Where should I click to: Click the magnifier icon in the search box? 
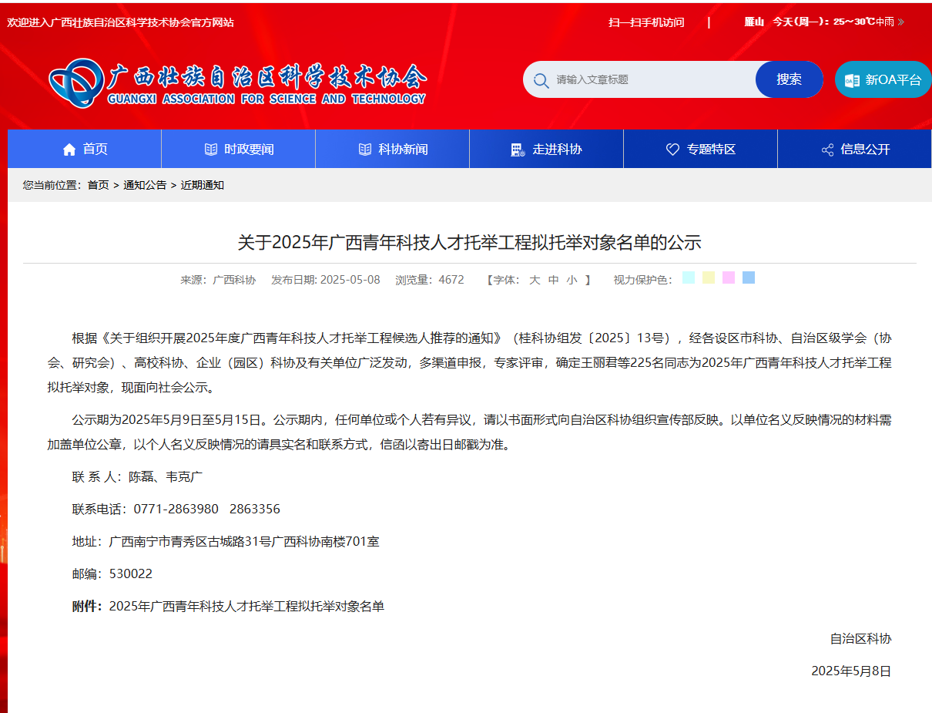(x=541, y=80)
